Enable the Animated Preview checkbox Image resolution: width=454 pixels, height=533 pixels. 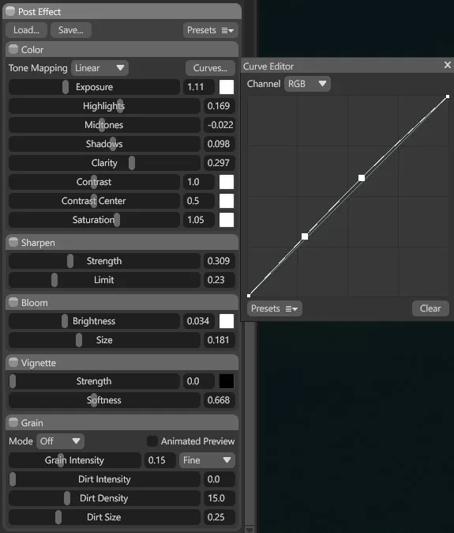pyautogui.click(x=152, y=441)
